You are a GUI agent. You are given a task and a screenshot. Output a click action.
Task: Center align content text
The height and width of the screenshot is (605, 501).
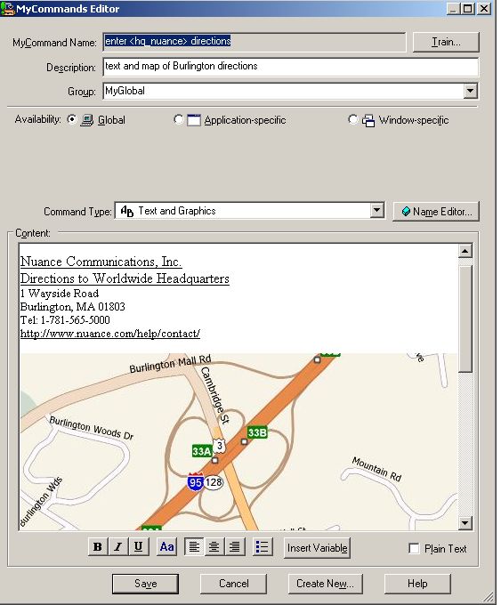coord(214,547)
